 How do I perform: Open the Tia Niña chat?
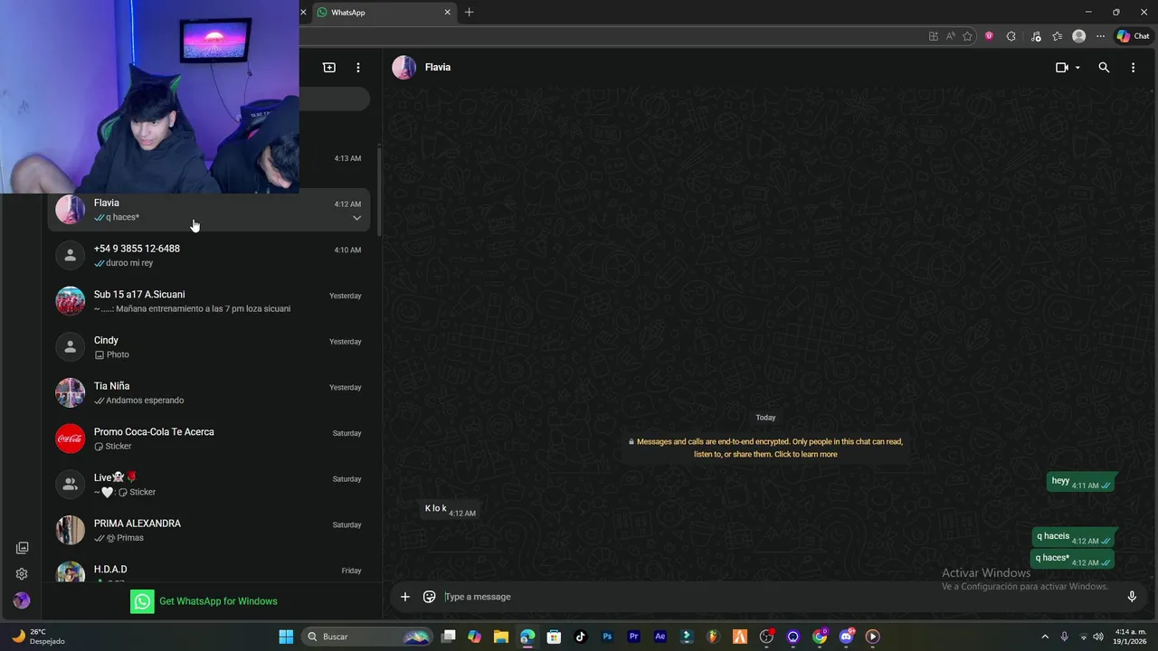pyautogui.click(x=209, y=392)
